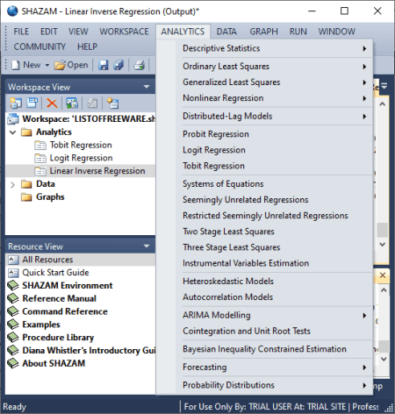Image resolution: width=395 pixels, height=414 pixels.
Task: Click the second Workspace View toolbar icon
Action: point(32,103)
